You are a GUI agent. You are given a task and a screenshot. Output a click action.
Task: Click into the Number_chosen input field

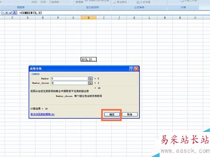click(x=69, y=83)
